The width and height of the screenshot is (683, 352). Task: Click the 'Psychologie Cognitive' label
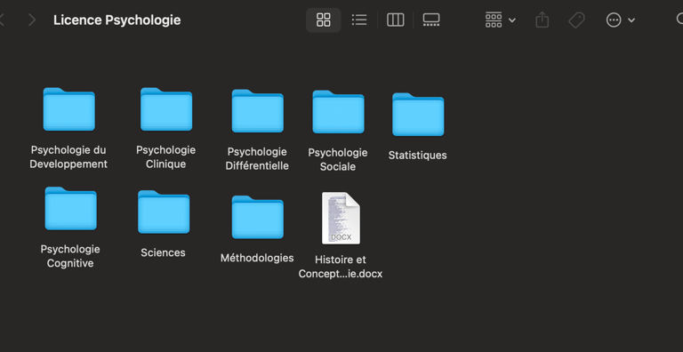pos(70,256)
